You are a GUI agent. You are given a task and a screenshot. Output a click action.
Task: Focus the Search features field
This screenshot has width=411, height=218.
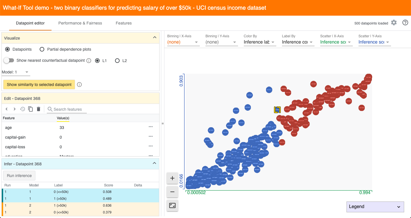point(70,109)
